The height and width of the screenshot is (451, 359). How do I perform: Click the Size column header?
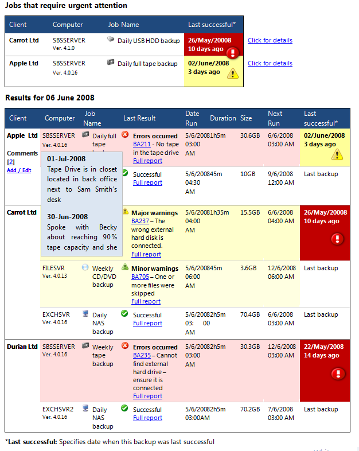246,118
